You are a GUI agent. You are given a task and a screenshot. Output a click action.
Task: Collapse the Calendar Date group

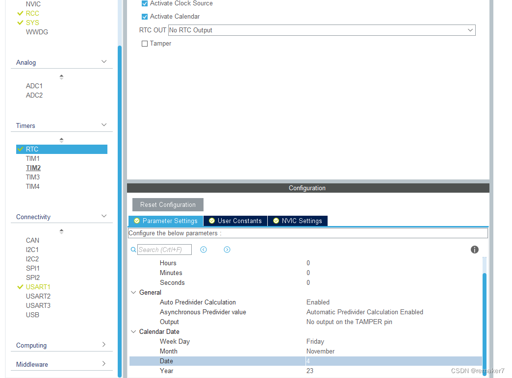pos(133,331)
